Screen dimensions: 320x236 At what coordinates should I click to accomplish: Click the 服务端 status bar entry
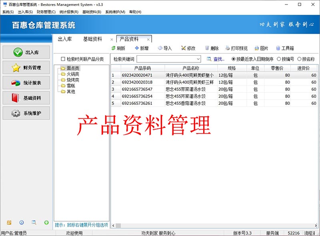(x=272, y=233)
